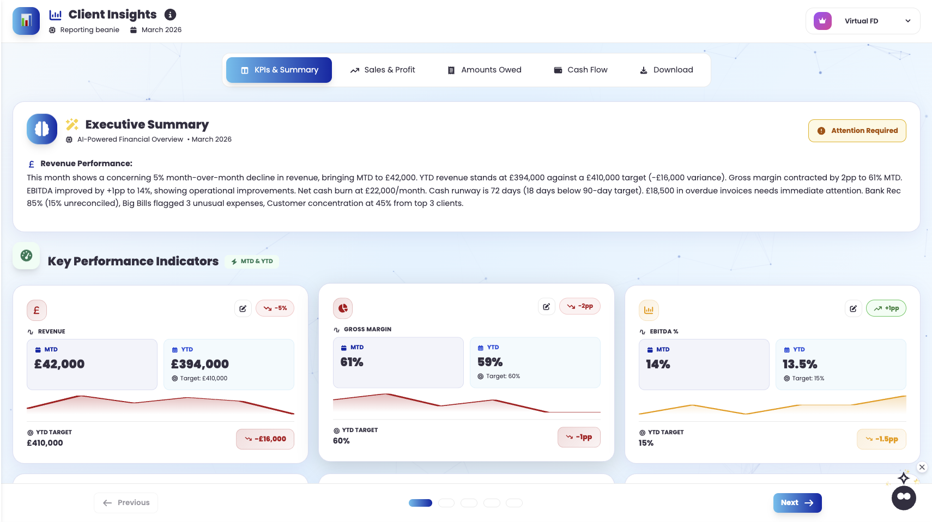Go to the Cash Flow tab
Image resolution: width=932 pixels, height=522 pixels.
[580, 70]
